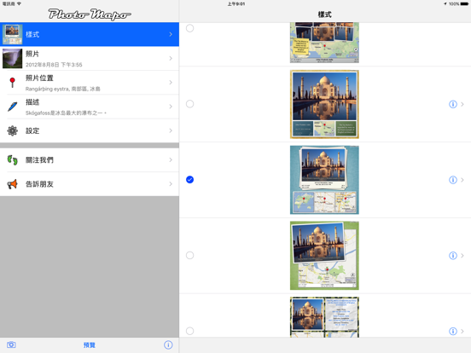Select the green map style radio button
471x353 pixels.
(189, 255)
